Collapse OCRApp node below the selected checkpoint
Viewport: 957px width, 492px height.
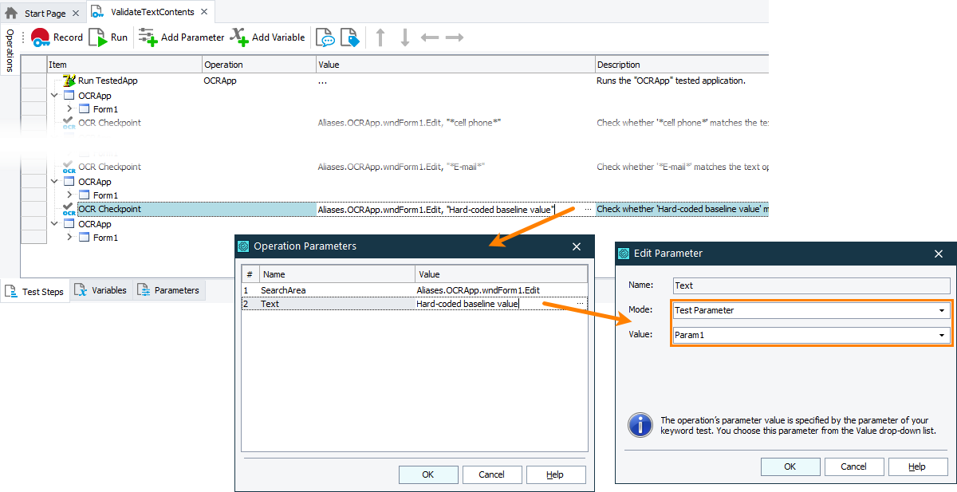pos(54,224)
